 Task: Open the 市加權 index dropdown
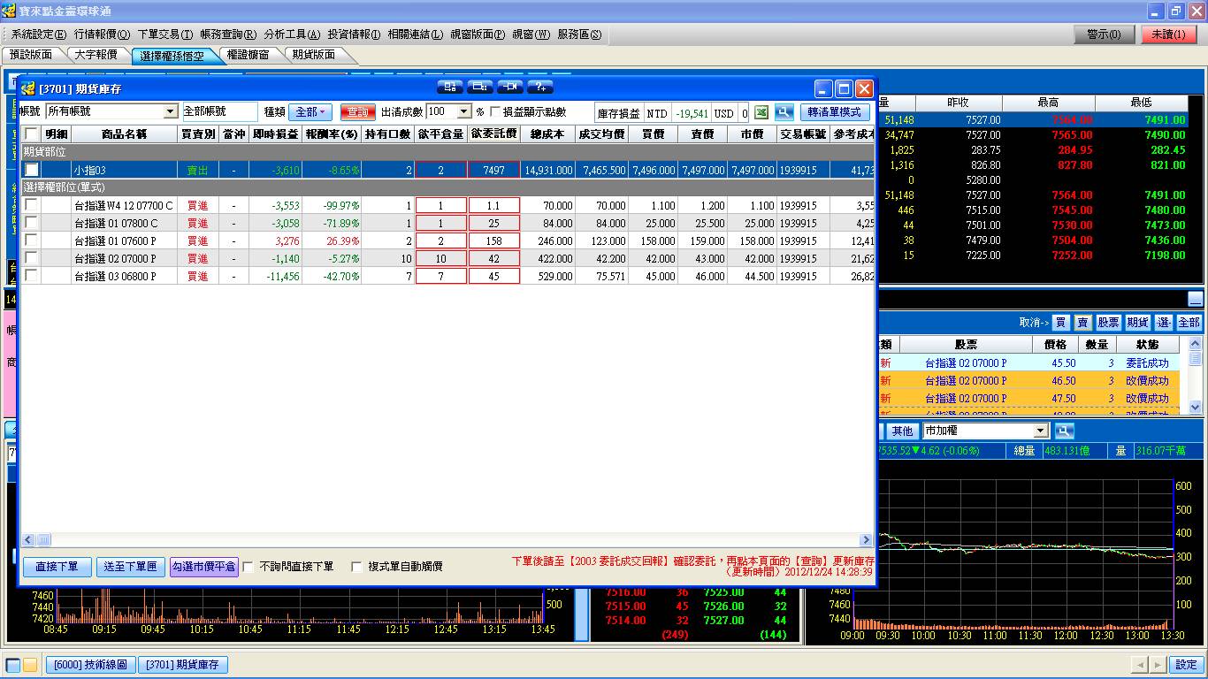coord(1041,431)
